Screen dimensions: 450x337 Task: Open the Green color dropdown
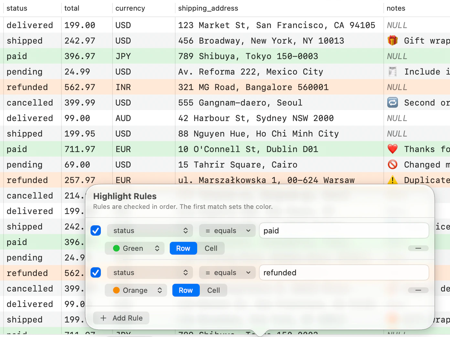(x=134, y=248)
